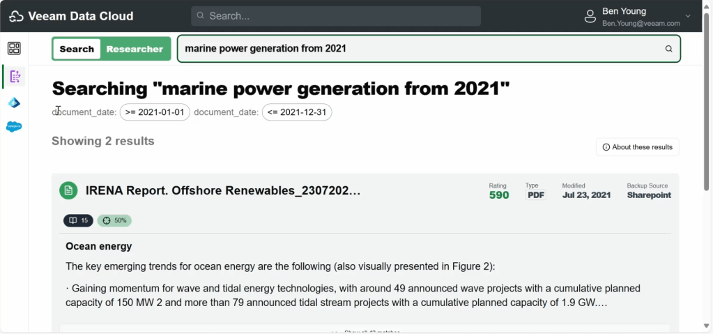Switch to Researcher mode
This screenshot has height=334, width=713.
[135, 49]
